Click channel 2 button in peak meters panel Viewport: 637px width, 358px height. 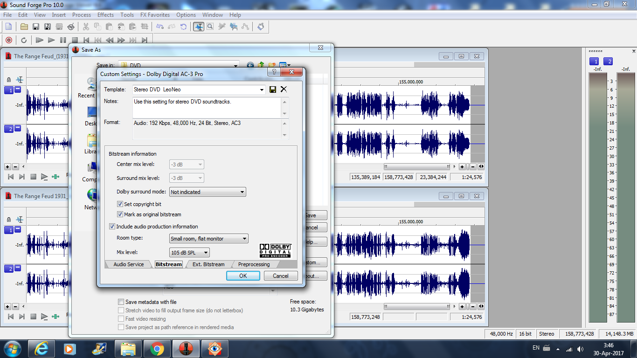coord(608,62)
